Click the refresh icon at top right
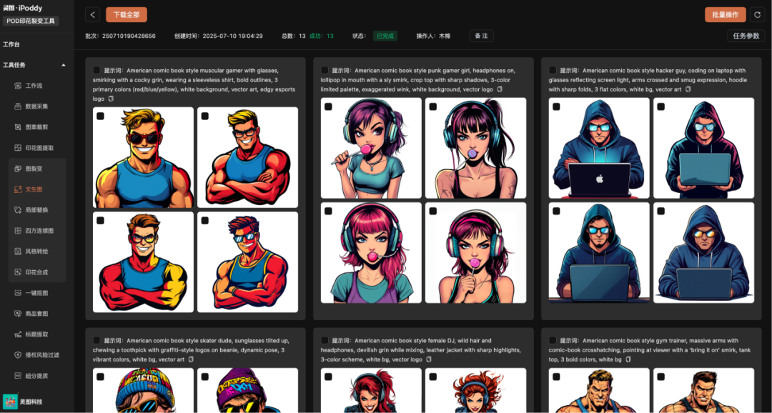 (x=758, y=14)
